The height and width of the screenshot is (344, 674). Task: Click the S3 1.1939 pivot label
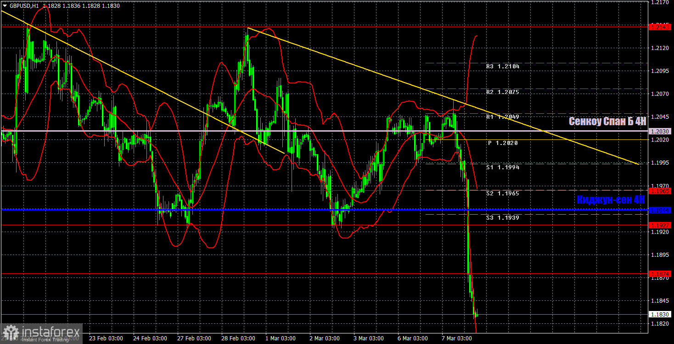(503, 217)
